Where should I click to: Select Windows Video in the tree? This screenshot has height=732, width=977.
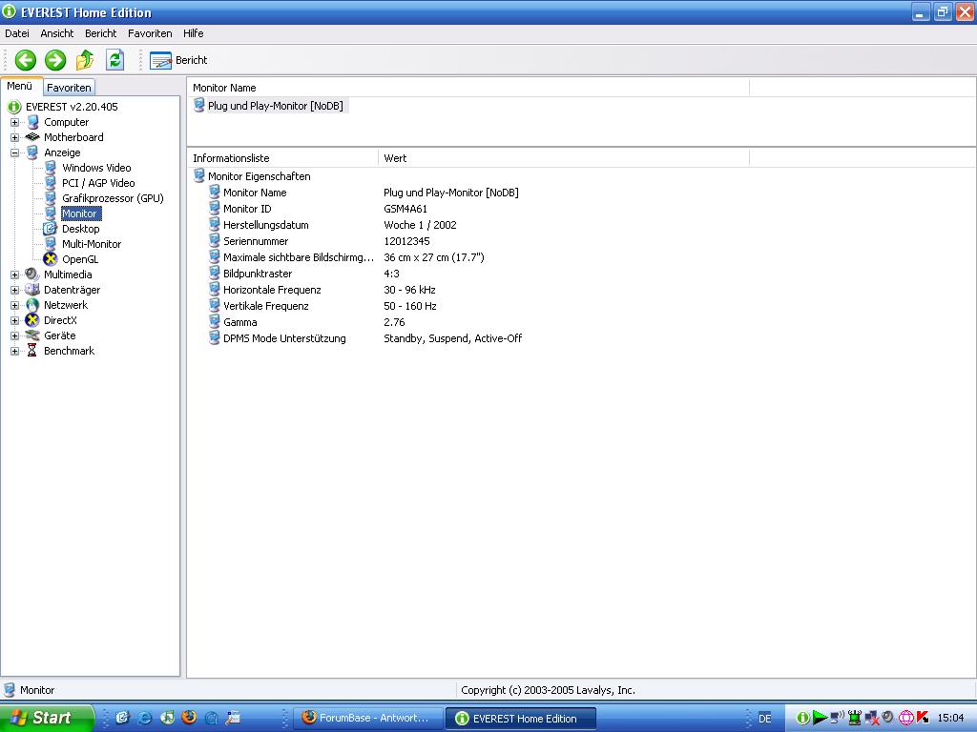(x=96, y=168)
